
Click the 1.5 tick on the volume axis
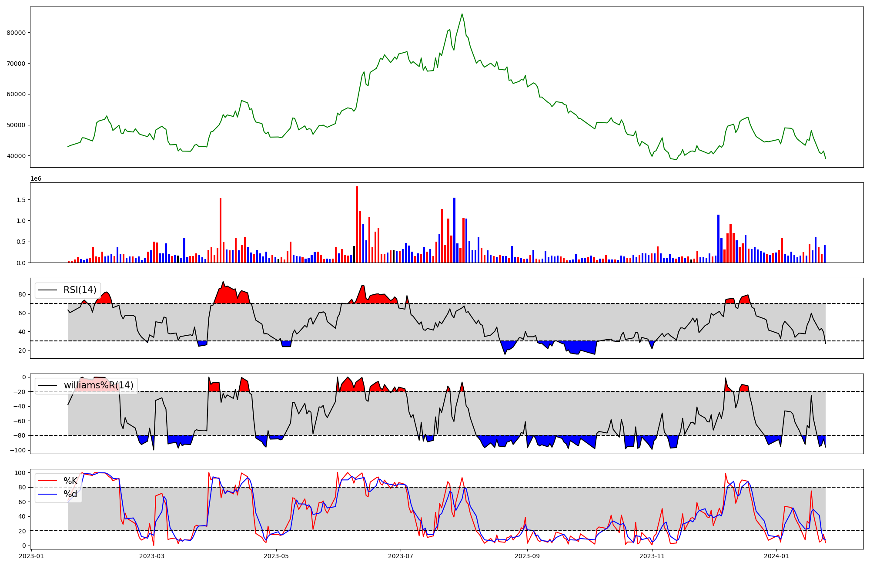(x=21, y=200)
